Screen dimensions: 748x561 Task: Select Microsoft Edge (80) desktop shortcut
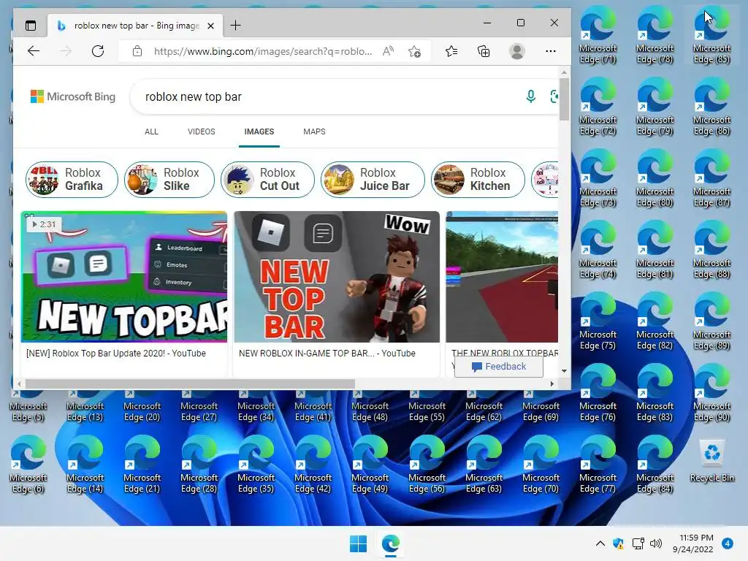point(654,178)
